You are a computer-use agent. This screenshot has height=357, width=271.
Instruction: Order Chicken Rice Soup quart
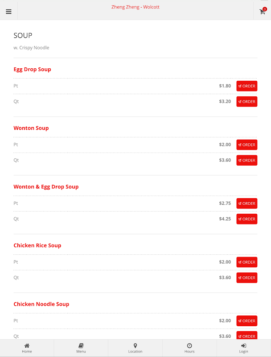[246, 278]
